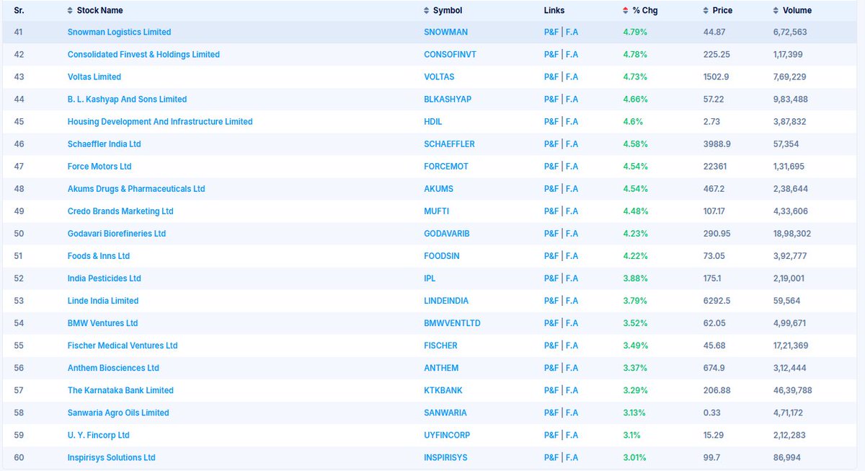This screenshot has width=865, height=471.
Task: Click the CONSOFINVT symbol link
Action: pyautogui.click(x=450, y=54)
